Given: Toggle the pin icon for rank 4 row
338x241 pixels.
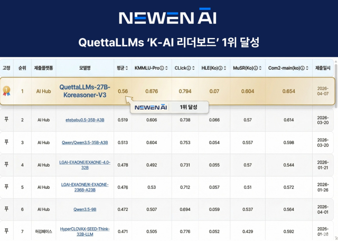Looking at the screenshot, I should click(x=7, y=165).
